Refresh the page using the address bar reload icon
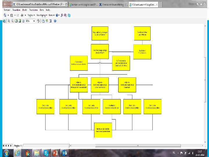The image size is (209, 157). click(66, 4)
